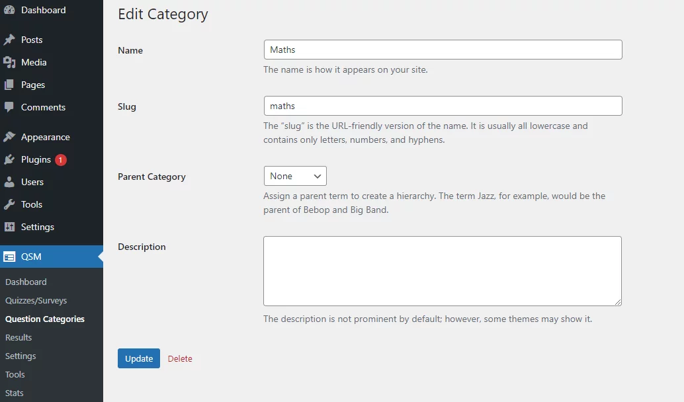Viewport: 684px width, 402px height.
Task: Click the Comments bubble icon
Action: (9, 107)
